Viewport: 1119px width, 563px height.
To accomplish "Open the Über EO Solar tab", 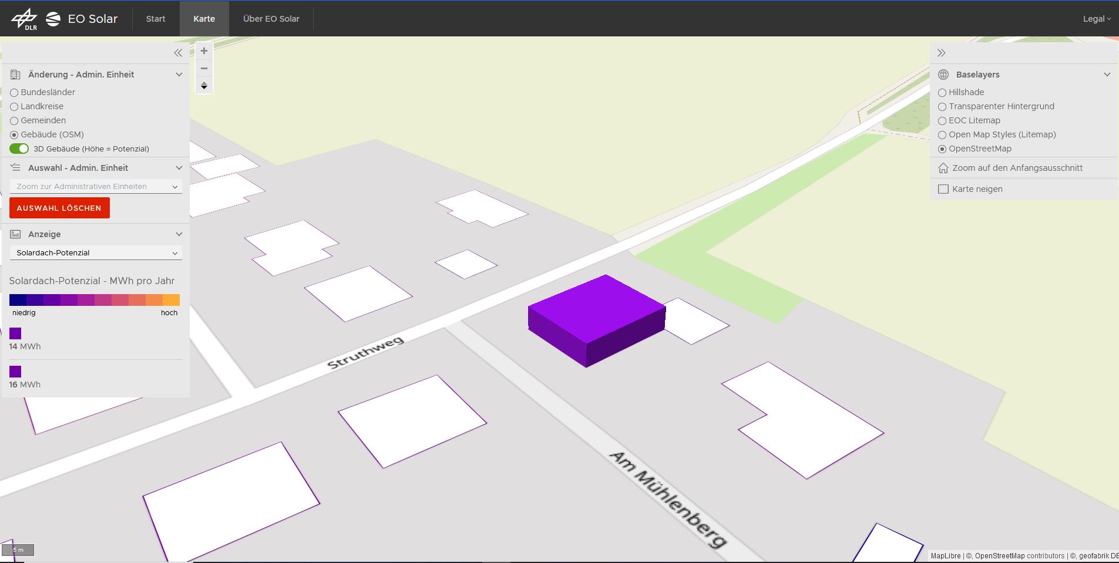I will pyautogui.click(x=271, y=19).
